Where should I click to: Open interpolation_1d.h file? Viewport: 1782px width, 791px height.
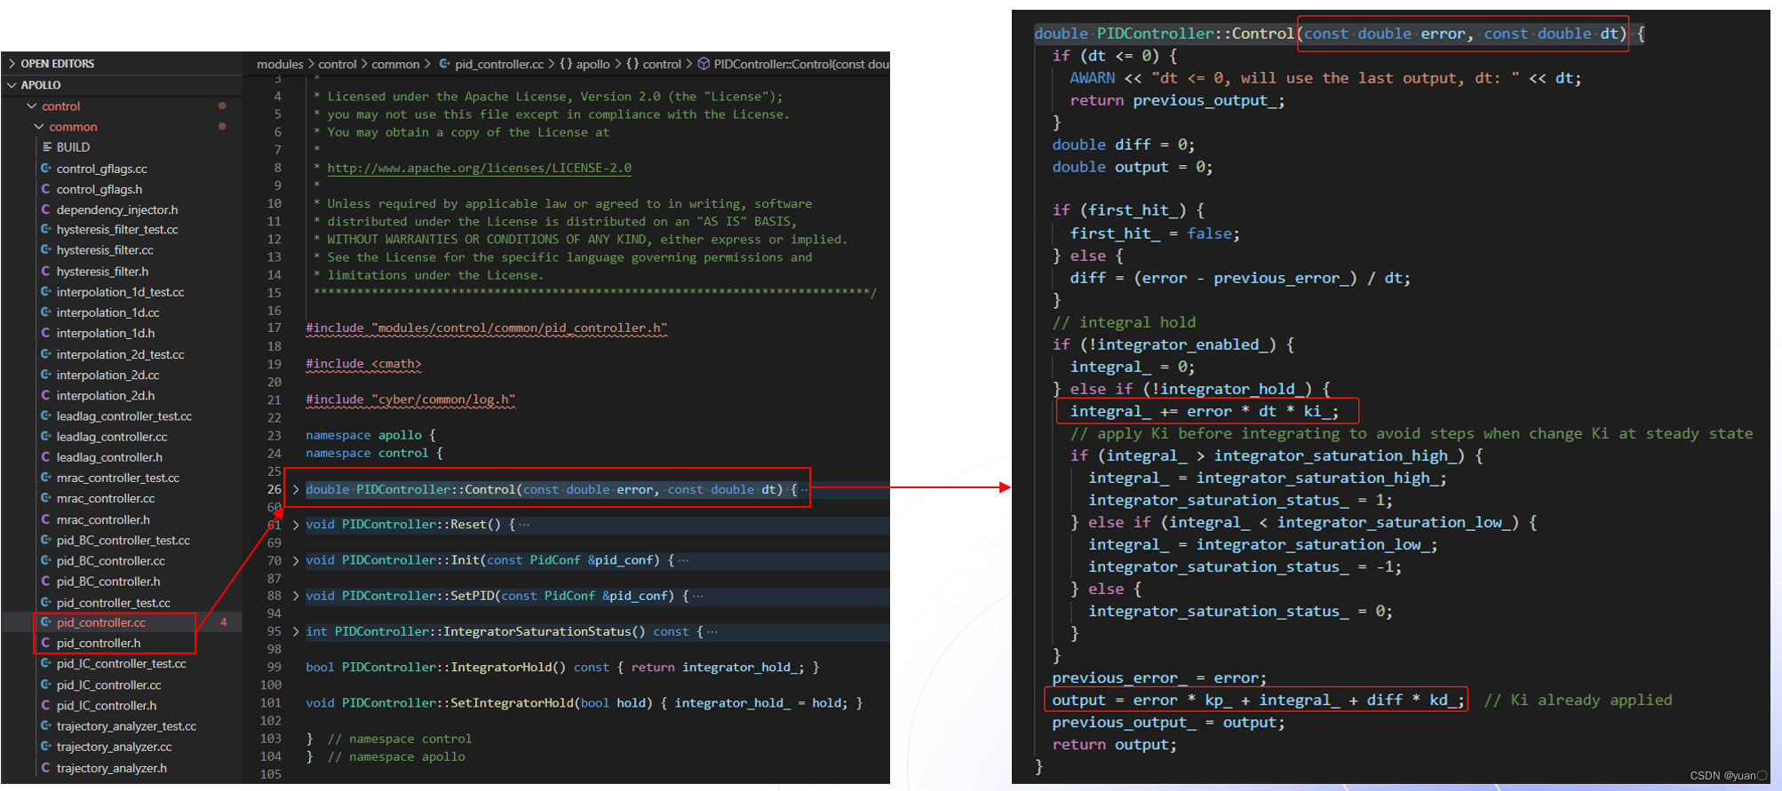click(105, 333)
